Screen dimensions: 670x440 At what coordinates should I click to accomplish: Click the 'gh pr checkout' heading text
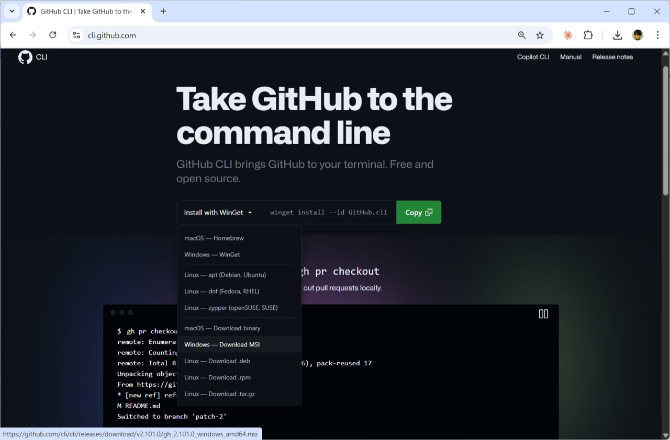coord(340,271)
